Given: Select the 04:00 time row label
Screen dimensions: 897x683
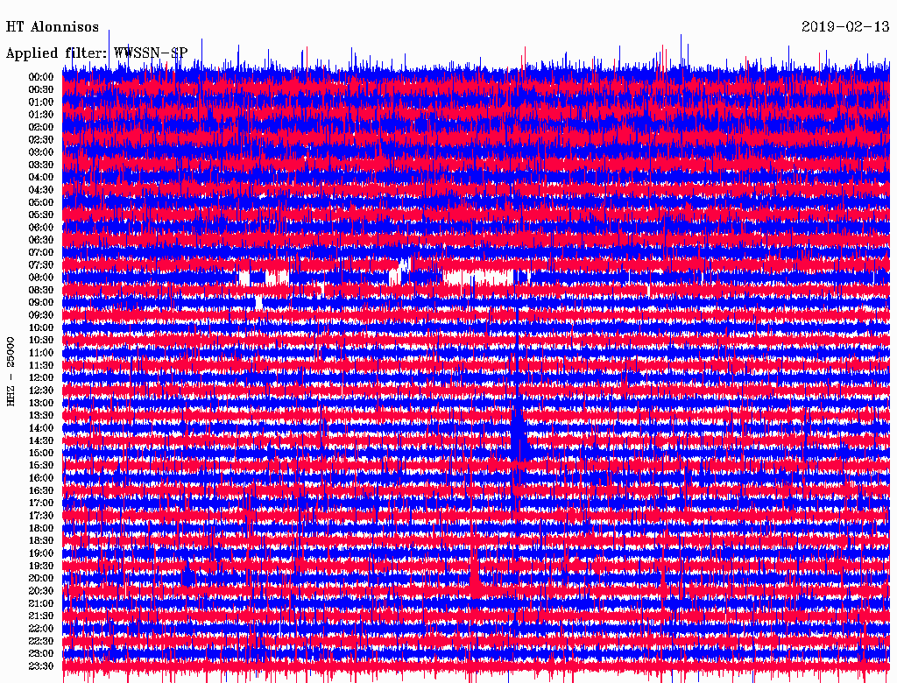Looking at the screenshot, I should [41, 178].
